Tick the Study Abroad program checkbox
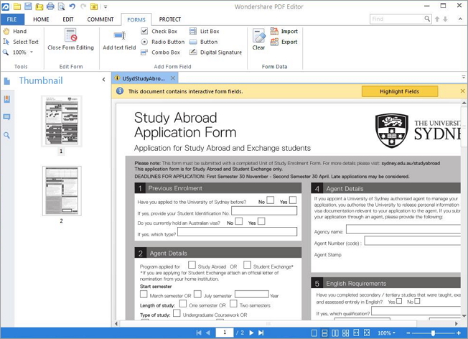Image resolution: width=468 pixels, height=339 pixels. (192, 264)
